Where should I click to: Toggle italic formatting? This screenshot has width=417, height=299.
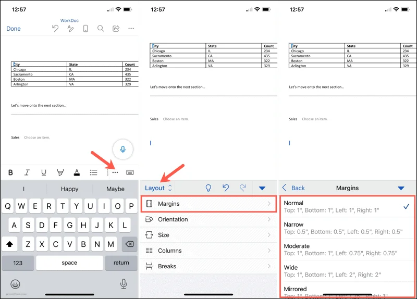click(x=27, y=172)
